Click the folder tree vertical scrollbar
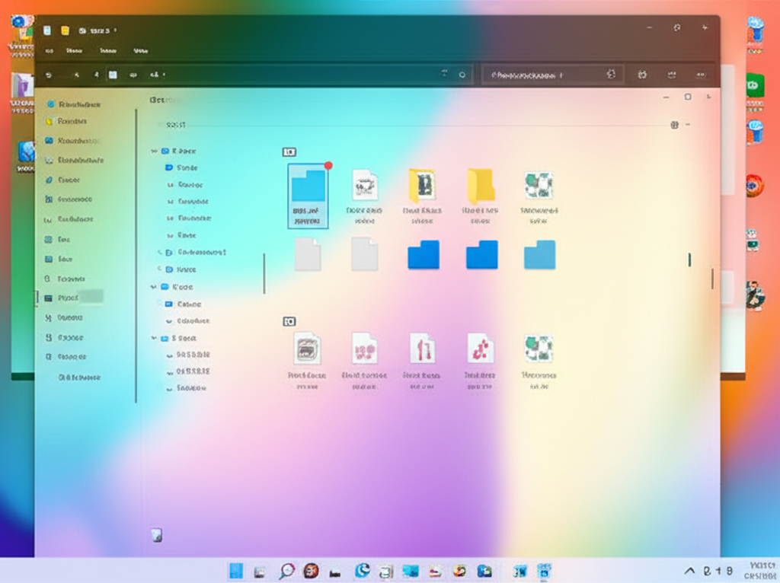Screen dimensions: 780x583 point(264,274)
